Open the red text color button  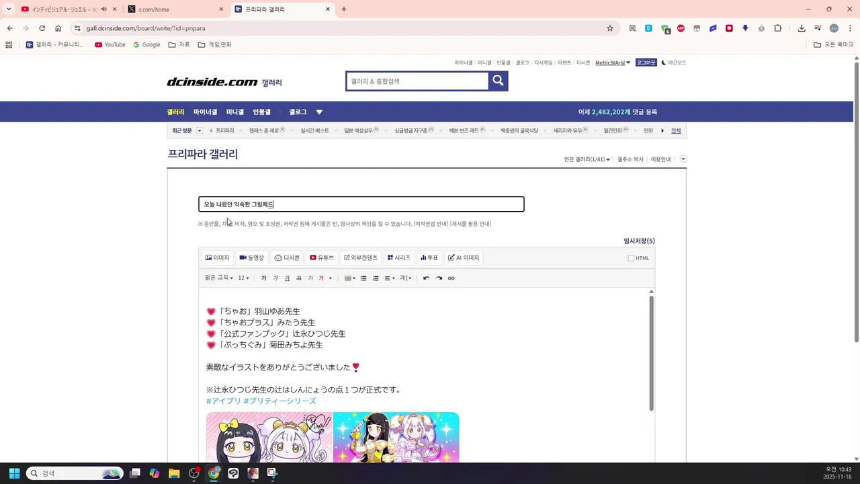click(321, 278)
